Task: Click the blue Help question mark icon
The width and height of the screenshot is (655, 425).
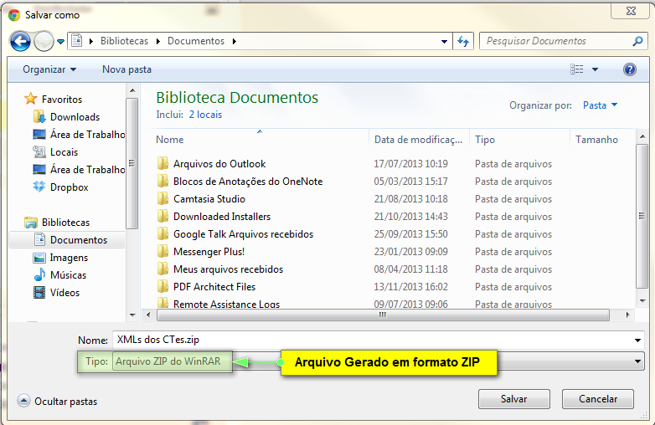Action: coord(630,69)
